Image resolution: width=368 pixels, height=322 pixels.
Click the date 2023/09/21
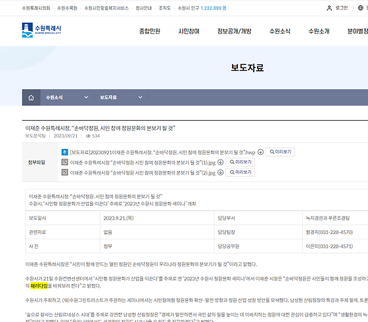[66, 136]
